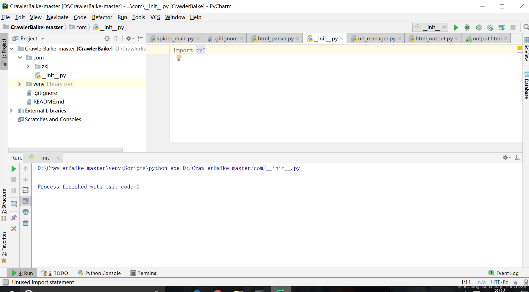The height and width of the screenshot is (292, 529).
Task: Run __init__ with Coverage
Action: pos(479,27)
